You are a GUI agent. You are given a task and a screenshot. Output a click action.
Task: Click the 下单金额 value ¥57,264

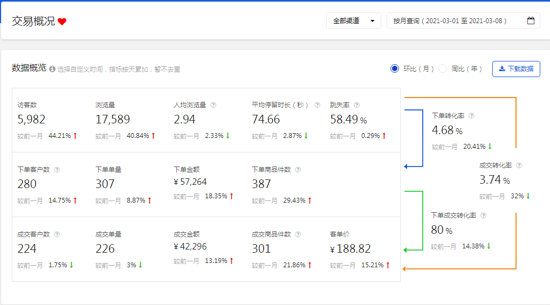(190, 182)
